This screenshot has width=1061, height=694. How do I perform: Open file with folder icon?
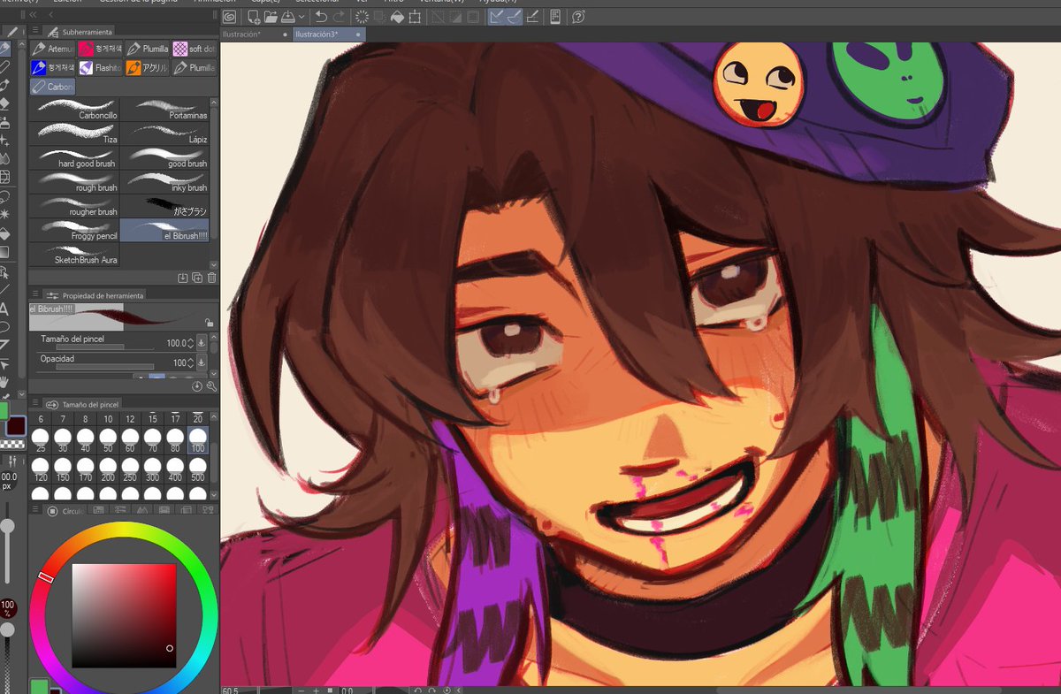271,17
